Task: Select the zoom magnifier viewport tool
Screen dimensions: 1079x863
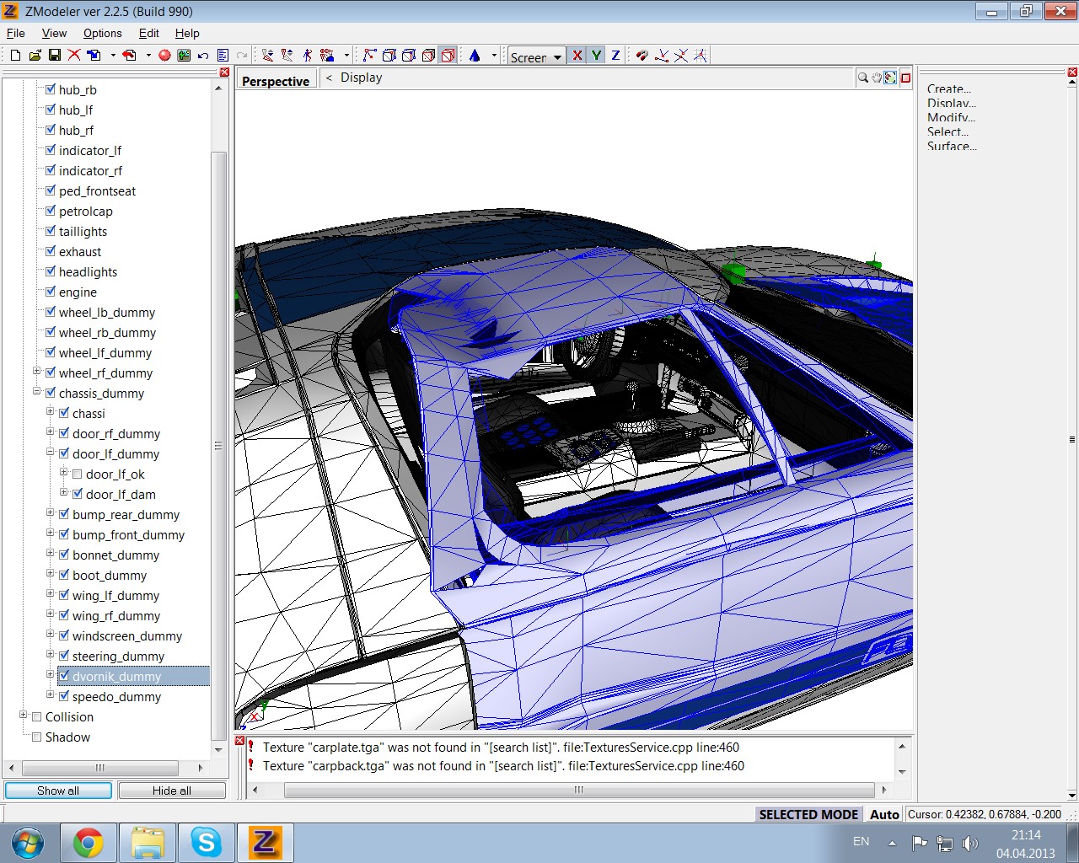Action: tap(863, 78)
